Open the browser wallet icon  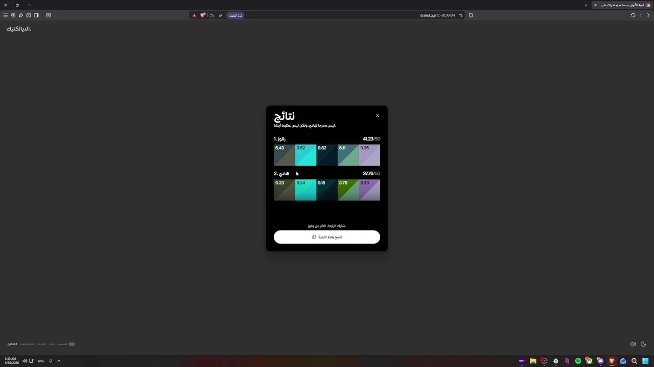point(29,15)
